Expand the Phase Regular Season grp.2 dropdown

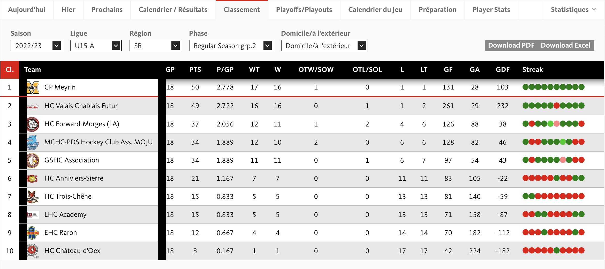tap(231, 46)
